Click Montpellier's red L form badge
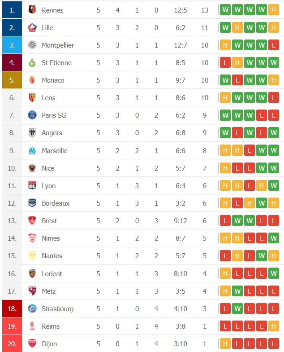The image size is (284, 352). coord(274,45)
